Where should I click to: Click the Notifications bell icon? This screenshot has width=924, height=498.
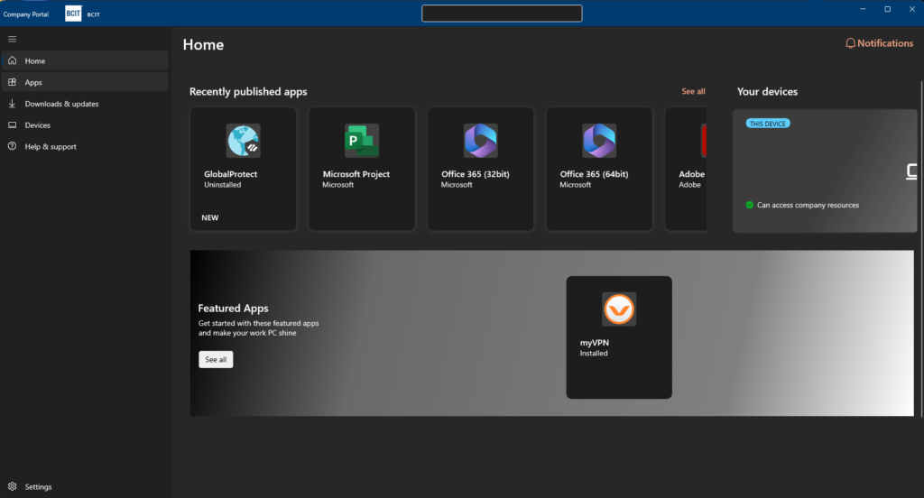[850, 43]
